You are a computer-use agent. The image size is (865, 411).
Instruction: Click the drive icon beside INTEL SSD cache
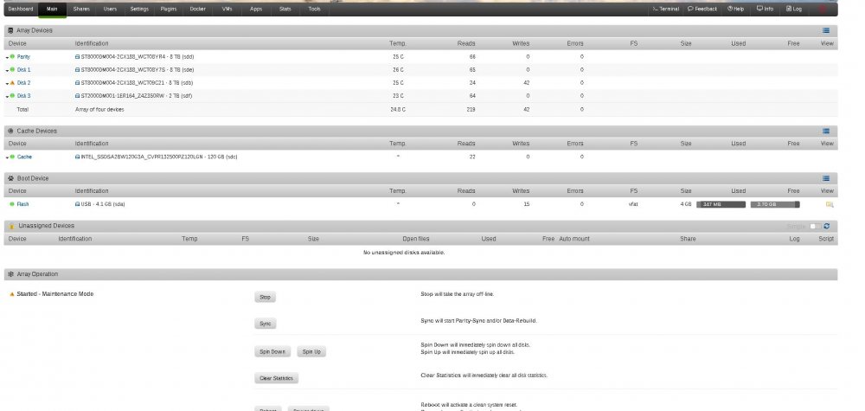pyautogui.click(x=77, y=157)
